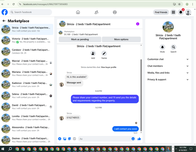Add people to the chat
The image size is (196, 152).
point(93,53)
